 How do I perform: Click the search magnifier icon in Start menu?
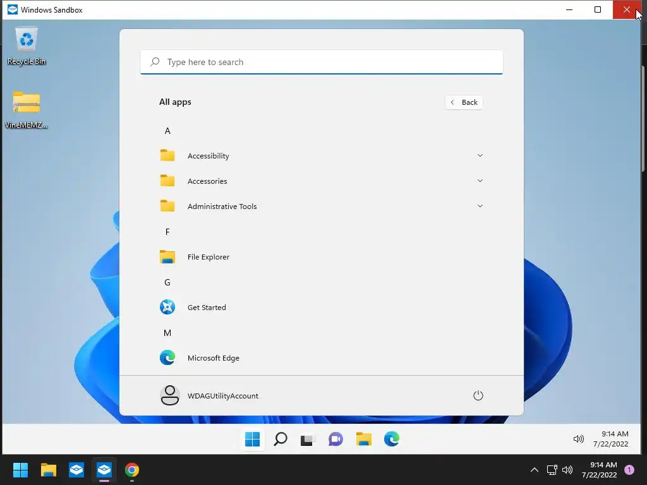click(155, 62)
